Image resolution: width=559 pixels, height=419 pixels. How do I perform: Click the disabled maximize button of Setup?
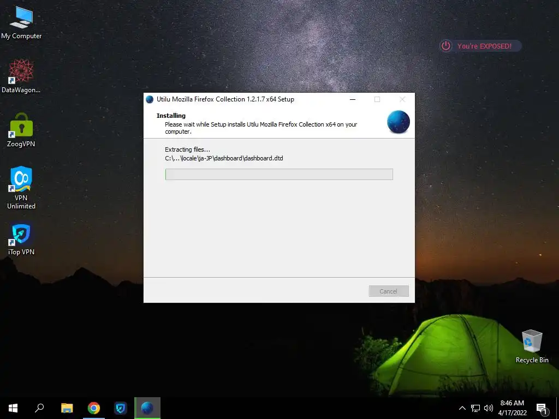point(377,99)
